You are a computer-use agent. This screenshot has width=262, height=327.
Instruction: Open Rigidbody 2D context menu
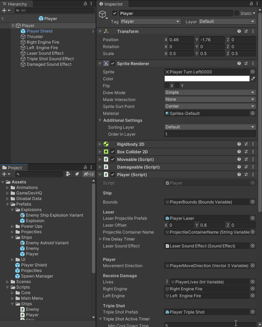253,144
